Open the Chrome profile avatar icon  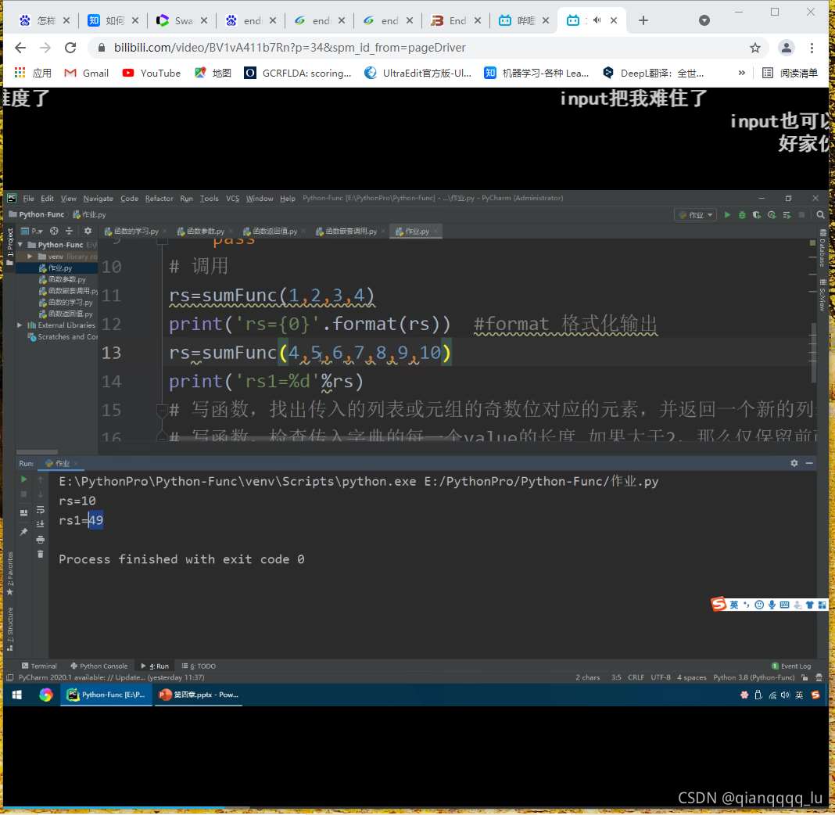point(787,48)
